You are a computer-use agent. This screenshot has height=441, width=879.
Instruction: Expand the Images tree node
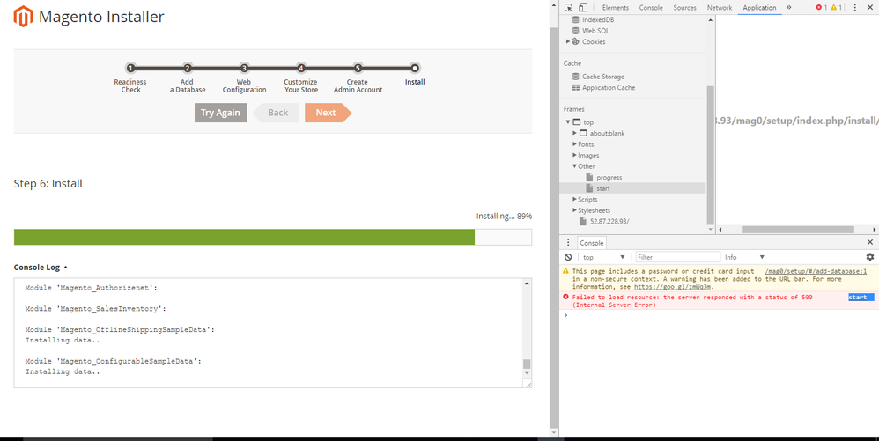coord(574,155)
